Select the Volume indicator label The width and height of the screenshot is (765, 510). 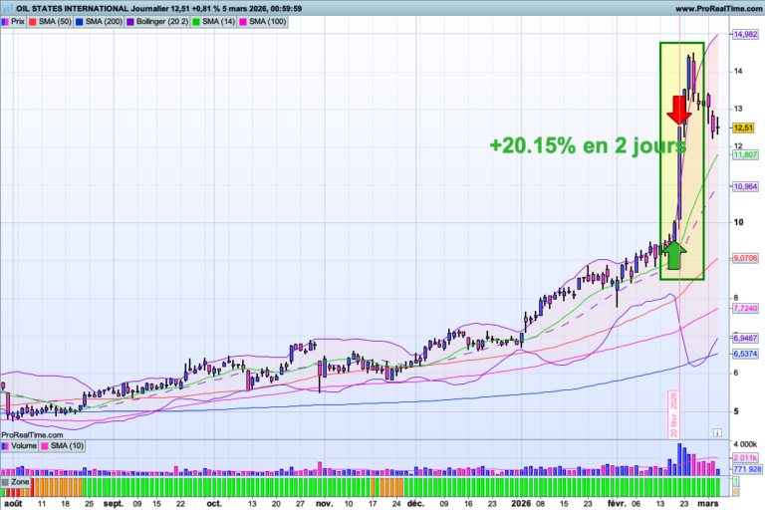point(23,445)
